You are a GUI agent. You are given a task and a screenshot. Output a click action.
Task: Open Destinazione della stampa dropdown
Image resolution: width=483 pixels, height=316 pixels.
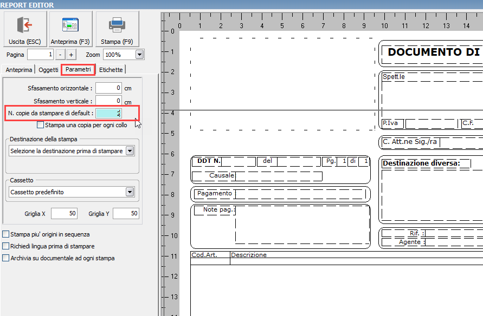(x=130, y=151)
